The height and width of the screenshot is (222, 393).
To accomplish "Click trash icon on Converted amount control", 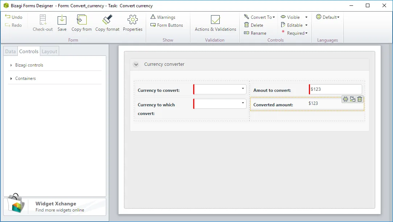I will 360,99.
